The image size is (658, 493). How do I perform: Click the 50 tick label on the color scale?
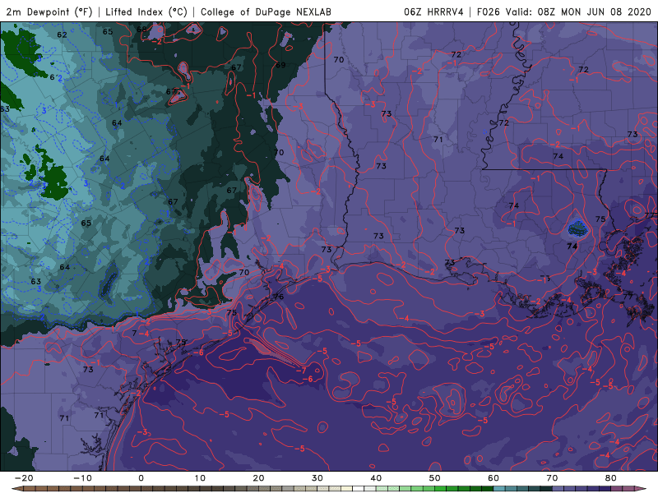[x=435, y=478]
